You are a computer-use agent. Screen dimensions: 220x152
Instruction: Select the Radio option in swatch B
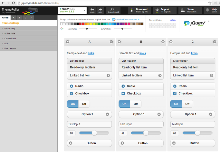(x=141, y=86)
